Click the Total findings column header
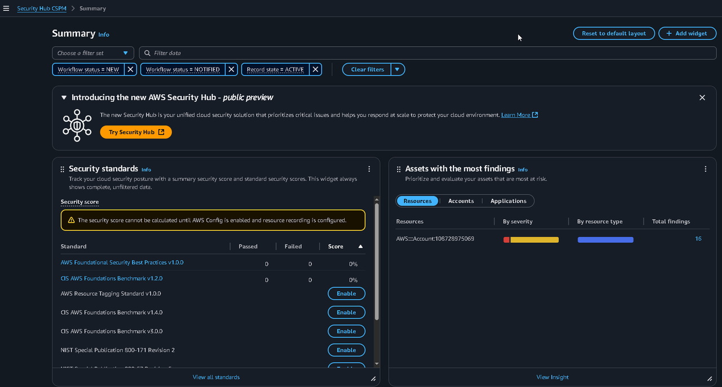Viewport: 722px width, 387px height. (671, 221)
